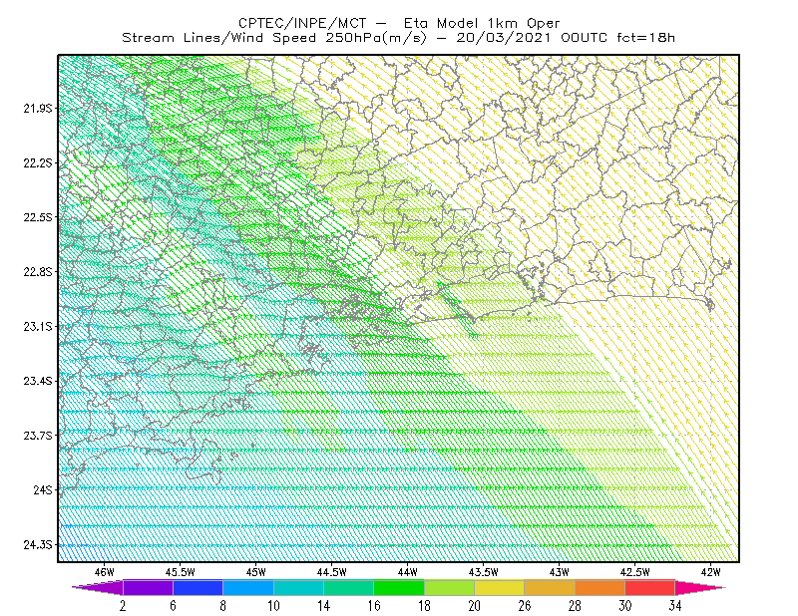Select the teal green 14-16 legend swatch
This screenshot has height=616, width=798.
(348, 587)
